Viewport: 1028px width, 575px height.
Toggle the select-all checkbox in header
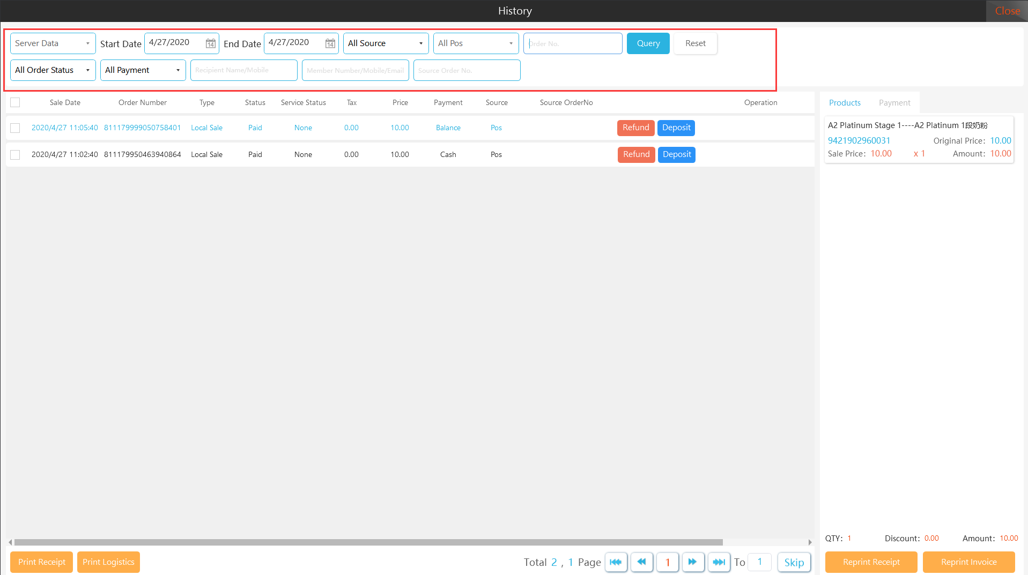click(x=15, y=102)
